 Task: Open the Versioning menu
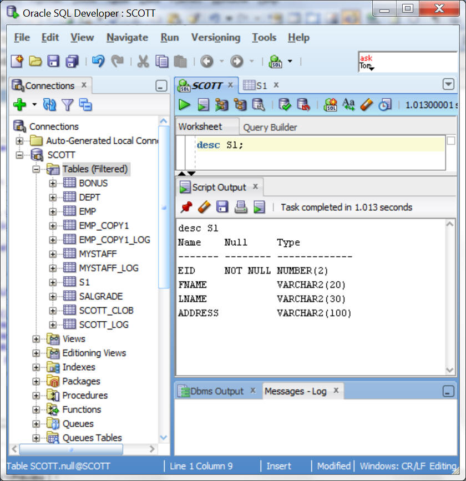(216, 37)
